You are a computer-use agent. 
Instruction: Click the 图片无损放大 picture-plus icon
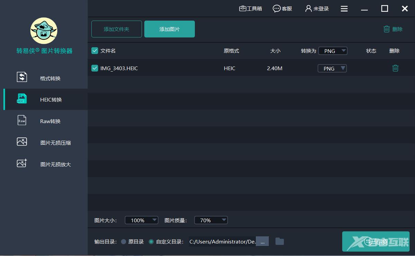point(22,163)
